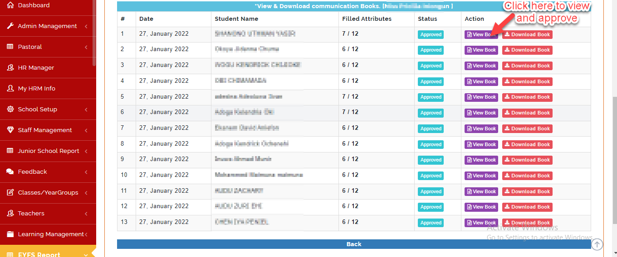The width and height of the screenshot is (617, 257).
Task: Click the scroll-to-top arrow icon
Action: (x=597, y=244)
